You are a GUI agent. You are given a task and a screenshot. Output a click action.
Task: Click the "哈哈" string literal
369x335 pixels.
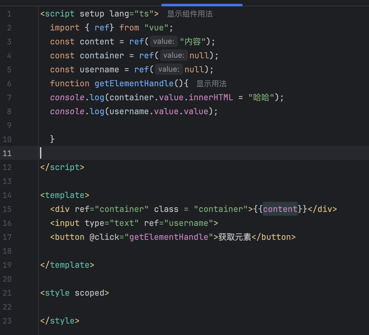click(x=261, y=97)
